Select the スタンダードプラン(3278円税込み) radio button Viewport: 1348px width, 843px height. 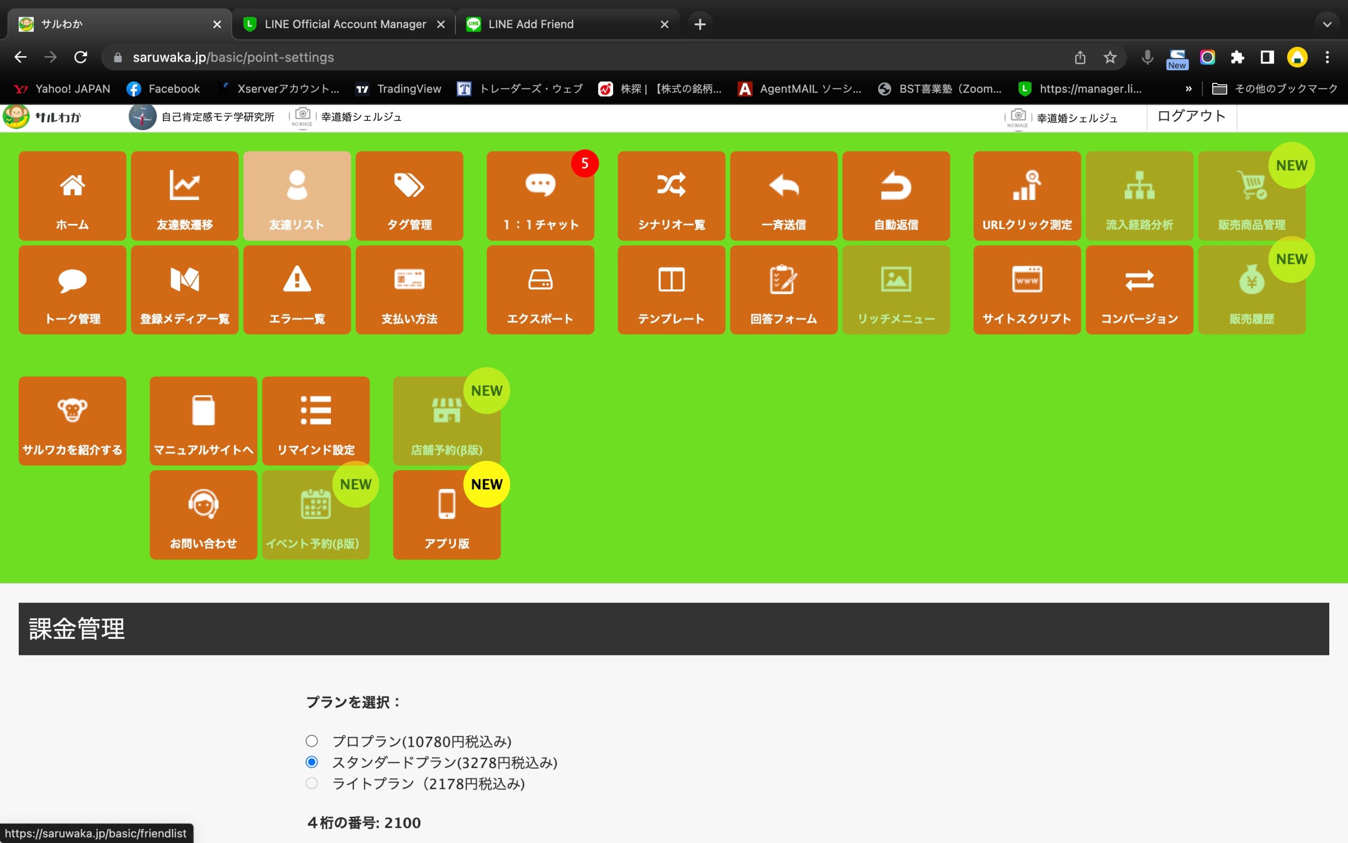coord(312,762)
